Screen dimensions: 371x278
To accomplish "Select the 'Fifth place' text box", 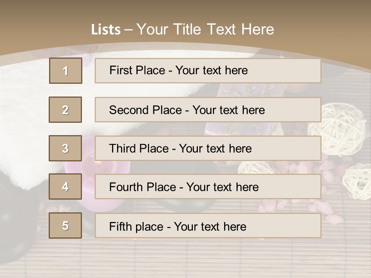I will coord(208,225).
